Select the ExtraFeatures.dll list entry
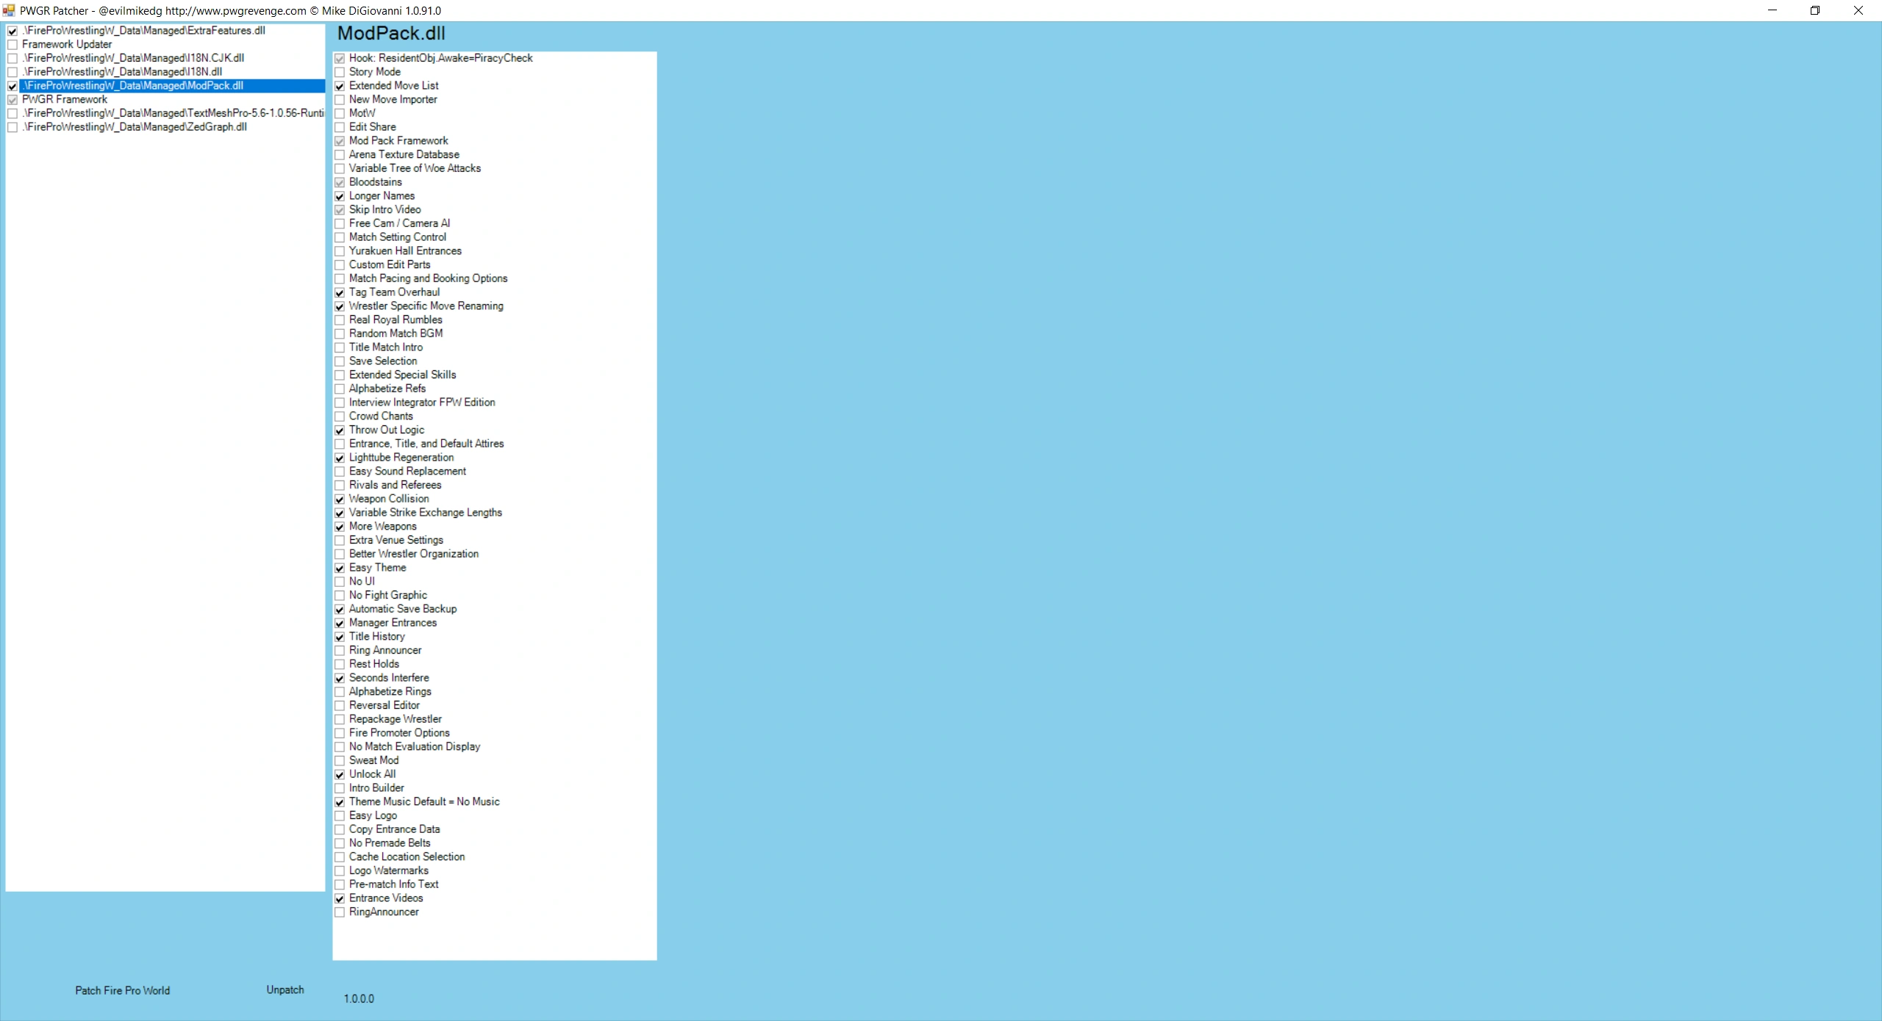 (143, 31)
